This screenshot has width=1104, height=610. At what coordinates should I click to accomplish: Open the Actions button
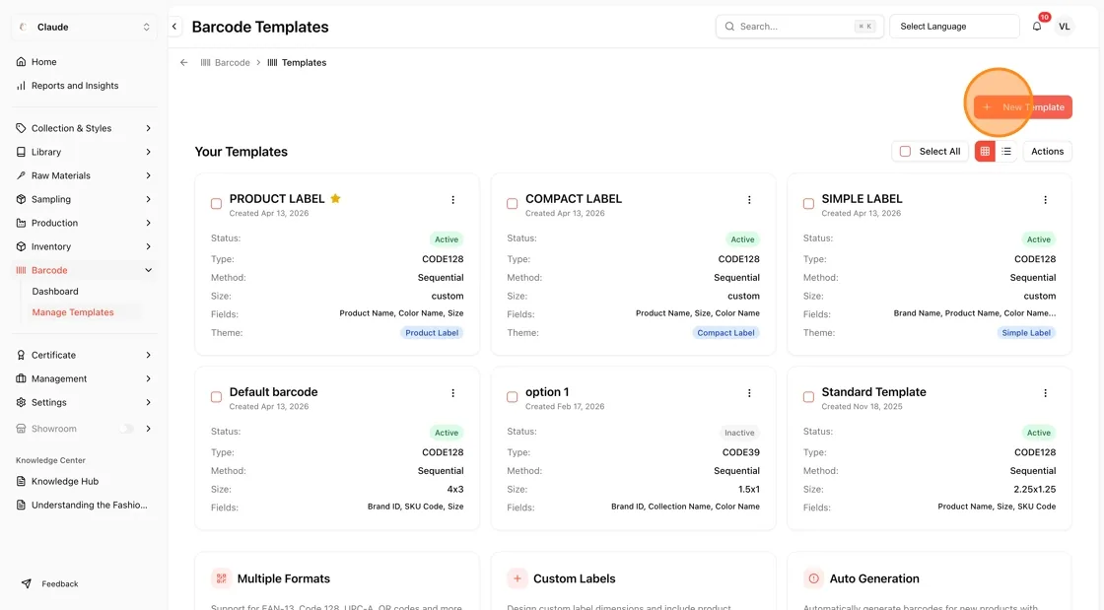[x=1047, y=152]
